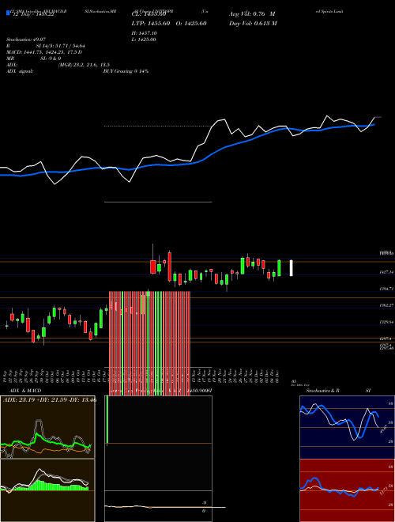
Task: Click the blue 12 Day SMA legend square
Action: (x=8, y=13)
